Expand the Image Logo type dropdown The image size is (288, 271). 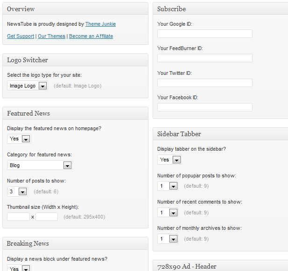pos(28,86)
